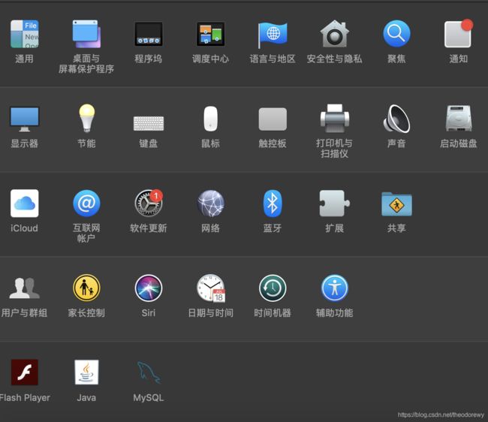Open 节能 light bulb icon
The width and height of the screenshot is (488, 422).
(86, 118)
